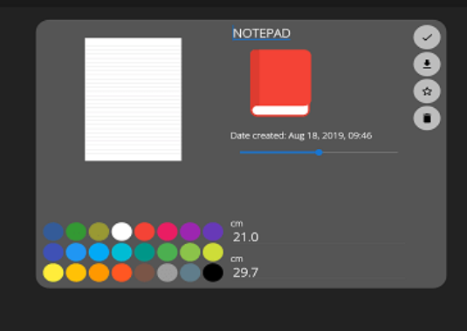Select the black color swatch
Image resolution: width=467 pixels, height=331 pixels.
(x=213, y=273)
